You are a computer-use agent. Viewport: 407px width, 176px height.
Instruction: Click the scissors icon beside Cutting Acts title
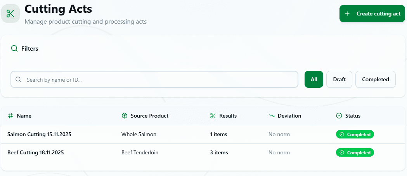coord(10,14)
